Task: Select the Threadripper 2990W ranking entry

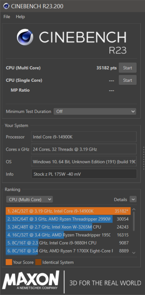Action: coord(68,219)
